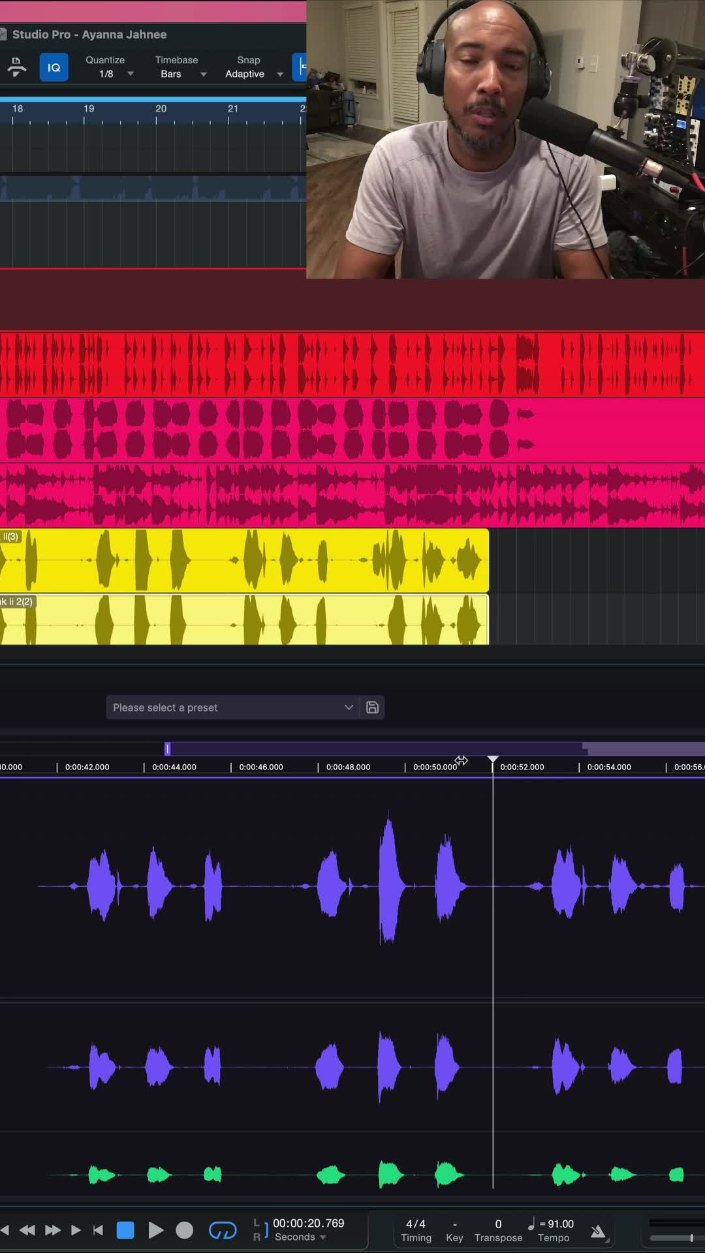The width and height of the screenshot is (705, 1253).
Task: Click bar 19 on the timeline ruler
Action: (89, 109)
